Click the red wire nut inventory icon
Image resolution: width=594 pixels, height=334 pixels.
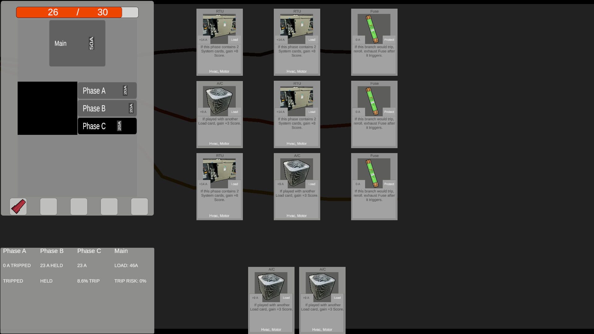click(x=18, y=207)
